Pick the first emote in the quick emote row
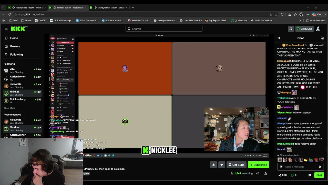The height and width of the screenshot is (185, 328). (x=280, y=160)
